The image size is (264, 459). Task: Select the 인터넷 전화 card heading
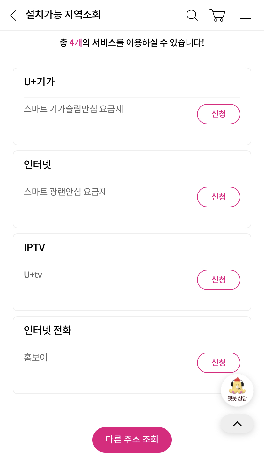coord(48,331)
